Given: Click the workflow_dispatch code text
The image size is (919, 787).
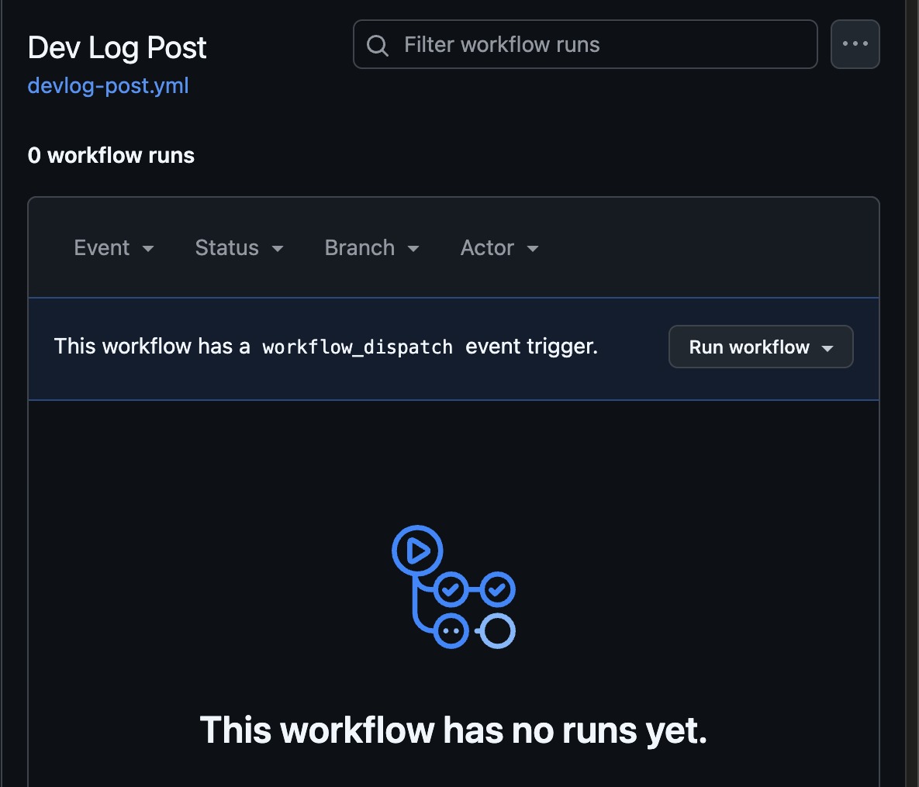Looking at the screenshot, I should pyautogui.click(x=358, y=347).
